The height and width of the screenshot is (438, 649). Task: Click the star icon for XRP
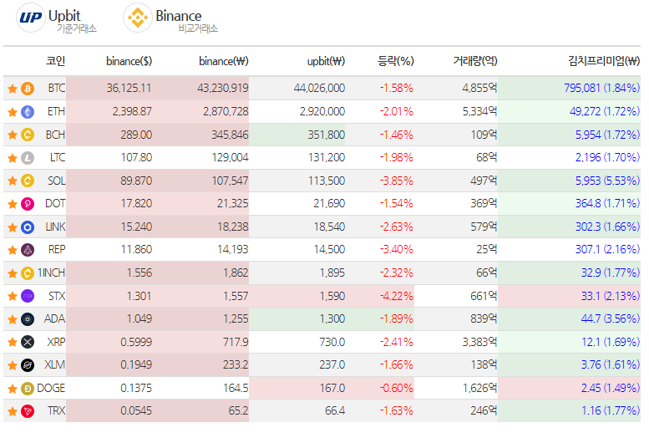point(13,342)
